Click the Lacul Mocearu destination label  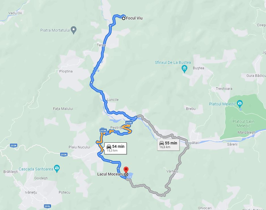(x=110, y=174)
